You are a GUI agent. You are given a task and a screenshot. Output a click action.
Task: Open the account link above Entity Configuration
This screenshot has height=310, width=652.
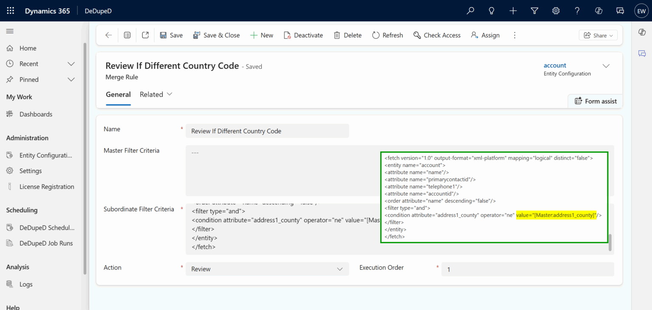pos(555,65)
